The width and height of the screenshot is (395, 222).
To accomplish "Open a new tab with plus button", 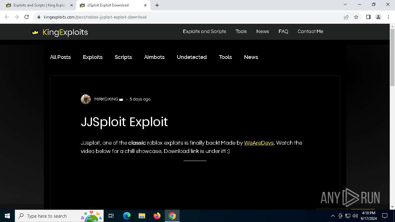I will pos(157,5).
